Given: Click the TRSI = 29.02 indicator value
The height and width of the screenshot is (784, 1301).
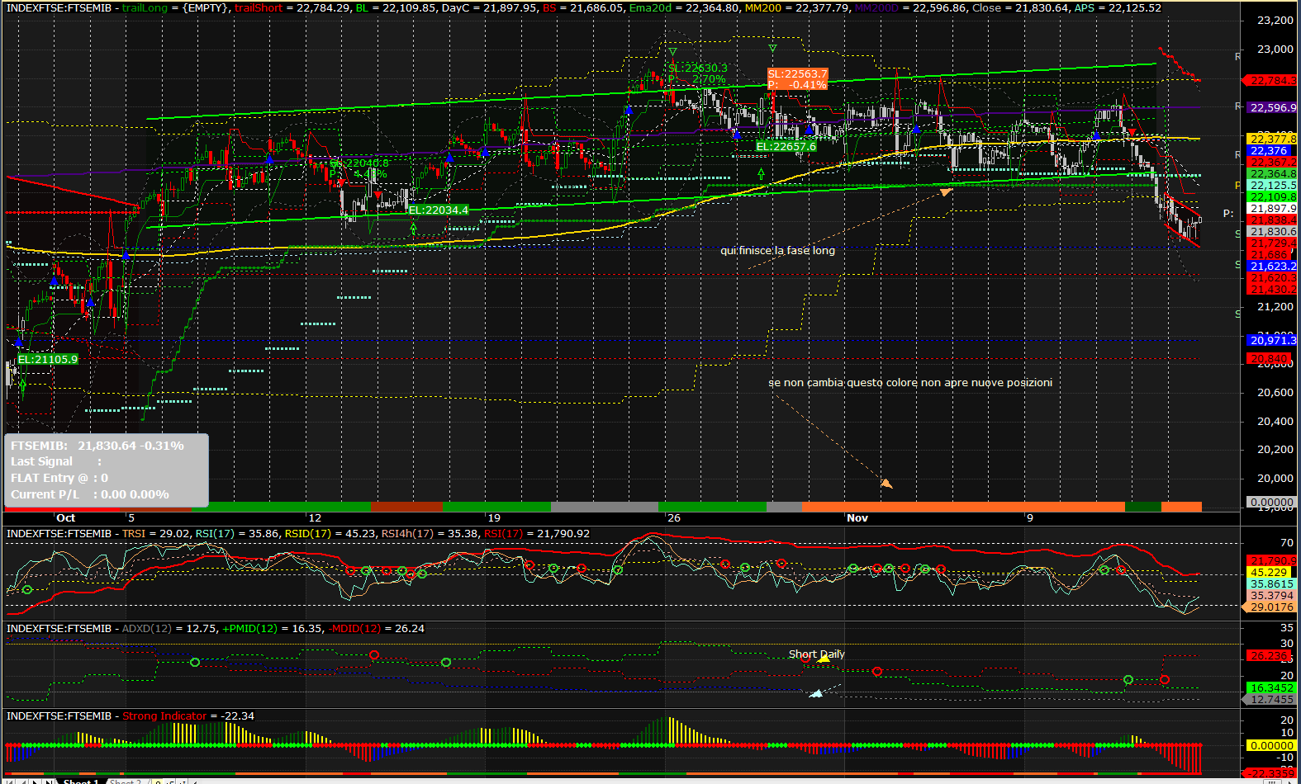Looking at the screenshot, I should [156, 534].
